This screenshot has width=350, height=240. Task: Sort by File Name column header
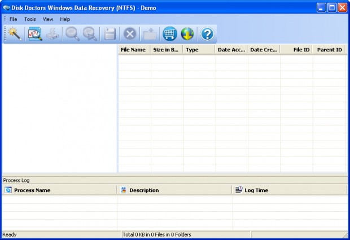[x=134, y=50]
